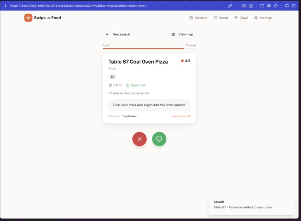Viewport: 301px width, 221px height.
Task: Click the copy link chain icon
Action: (230, 6)
